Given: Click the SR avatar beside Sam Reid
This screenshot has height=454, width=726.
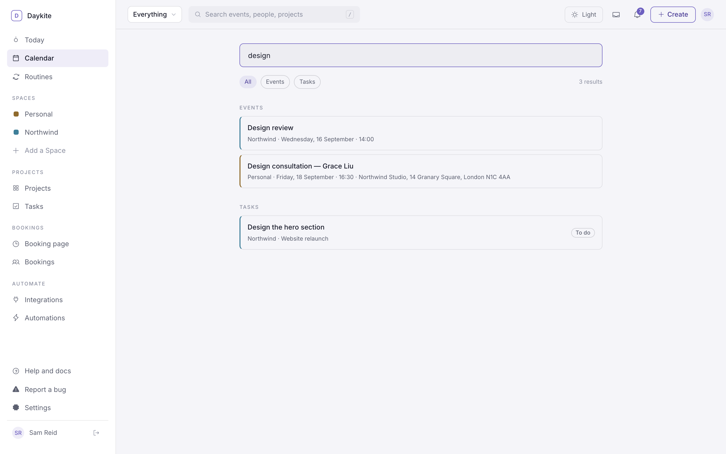Looking at the screenshot, I should [18, 433].
